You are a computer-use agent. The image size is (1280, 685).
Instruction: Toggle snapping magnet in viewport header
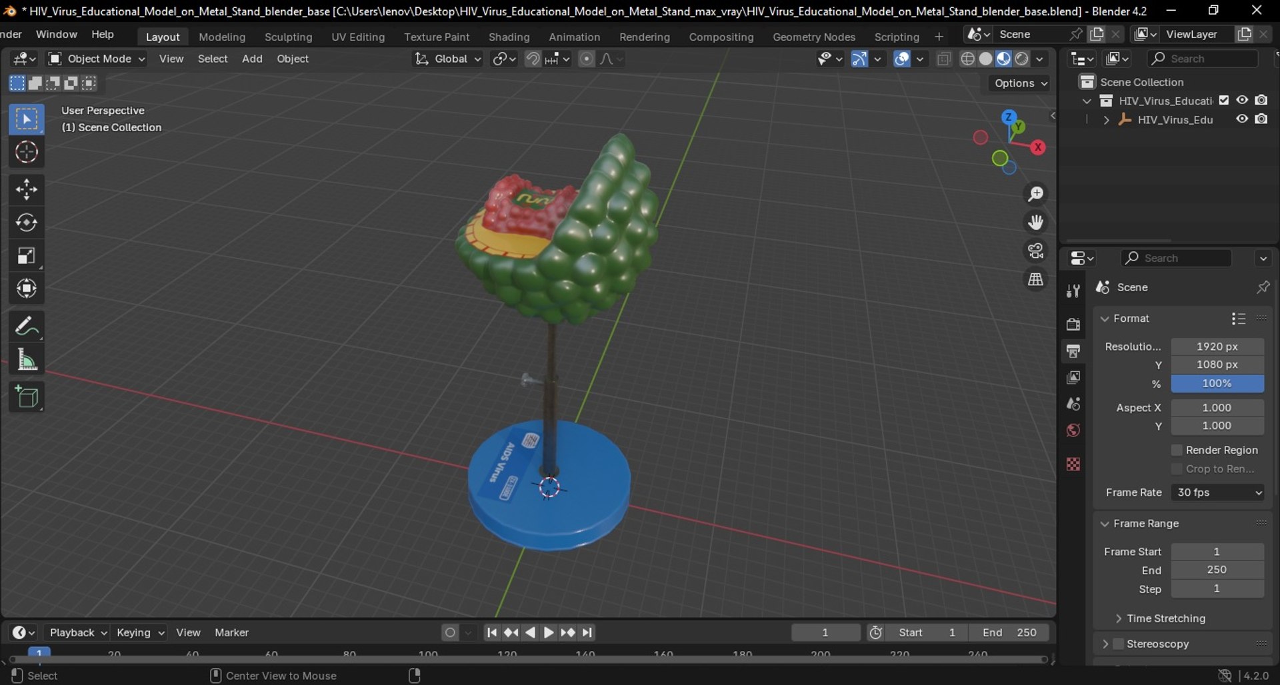coord(532,59)
